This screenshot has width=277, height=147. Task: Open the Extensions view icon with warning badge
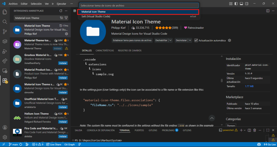5,81
